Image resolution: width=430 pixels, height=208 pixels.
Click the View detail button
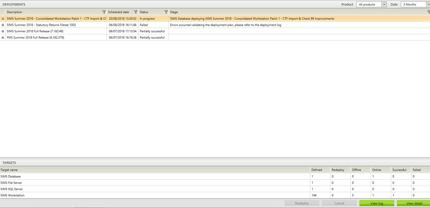414,203
